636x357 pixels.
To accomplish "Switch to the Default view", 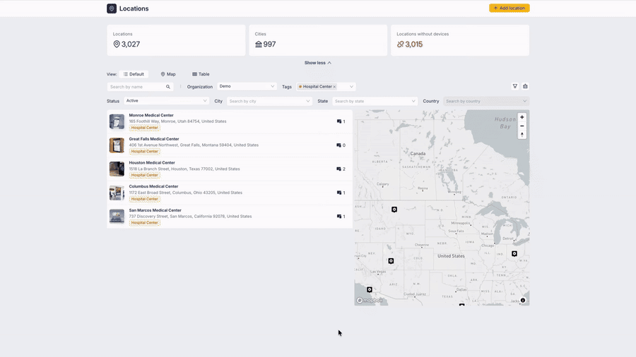I will (134, 74).
